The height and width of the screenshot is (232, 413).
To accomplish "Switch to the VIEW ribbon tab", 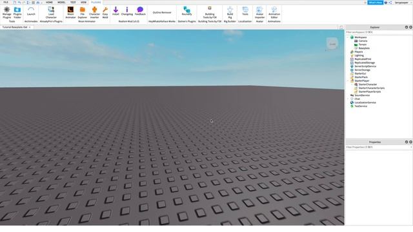I will 83,3.
